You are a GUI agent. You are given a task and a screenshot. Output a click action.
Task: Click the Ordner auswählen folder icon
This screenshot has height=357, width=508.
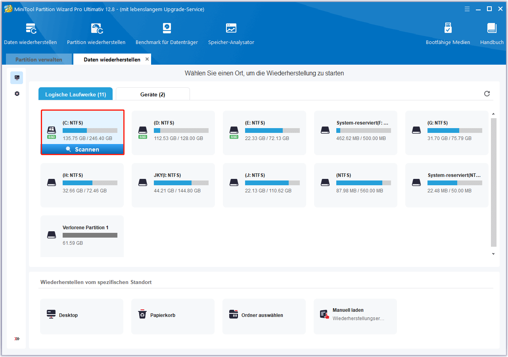(234, 315)
